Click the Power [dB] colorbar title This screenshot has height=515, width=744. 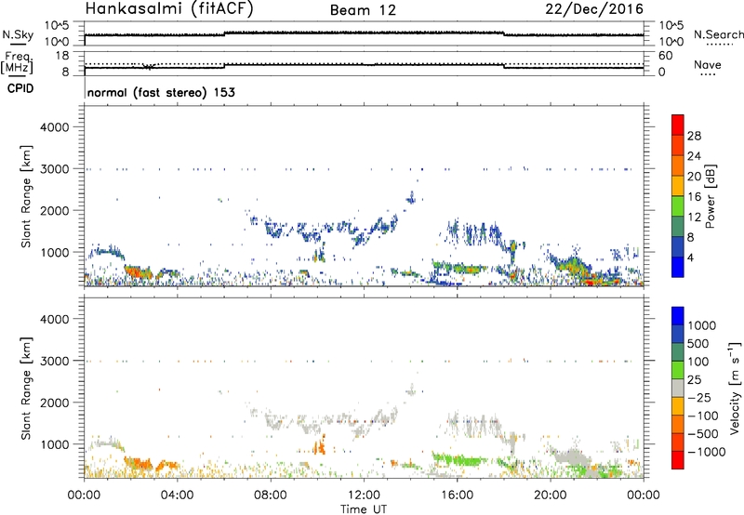pyautogui.click(x=711, y=196)
